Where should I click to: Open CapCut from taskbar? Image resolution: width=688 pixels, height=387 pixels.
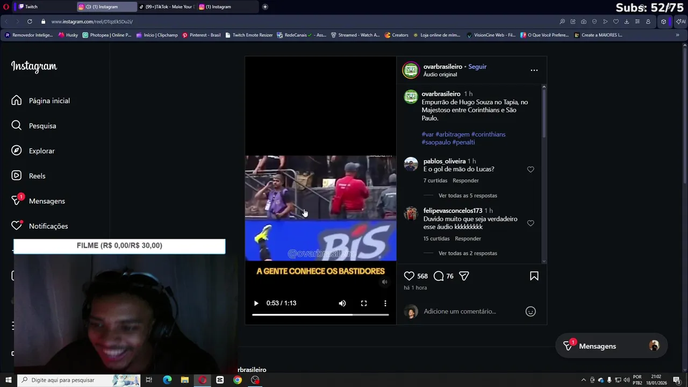(x=220, y=380)
